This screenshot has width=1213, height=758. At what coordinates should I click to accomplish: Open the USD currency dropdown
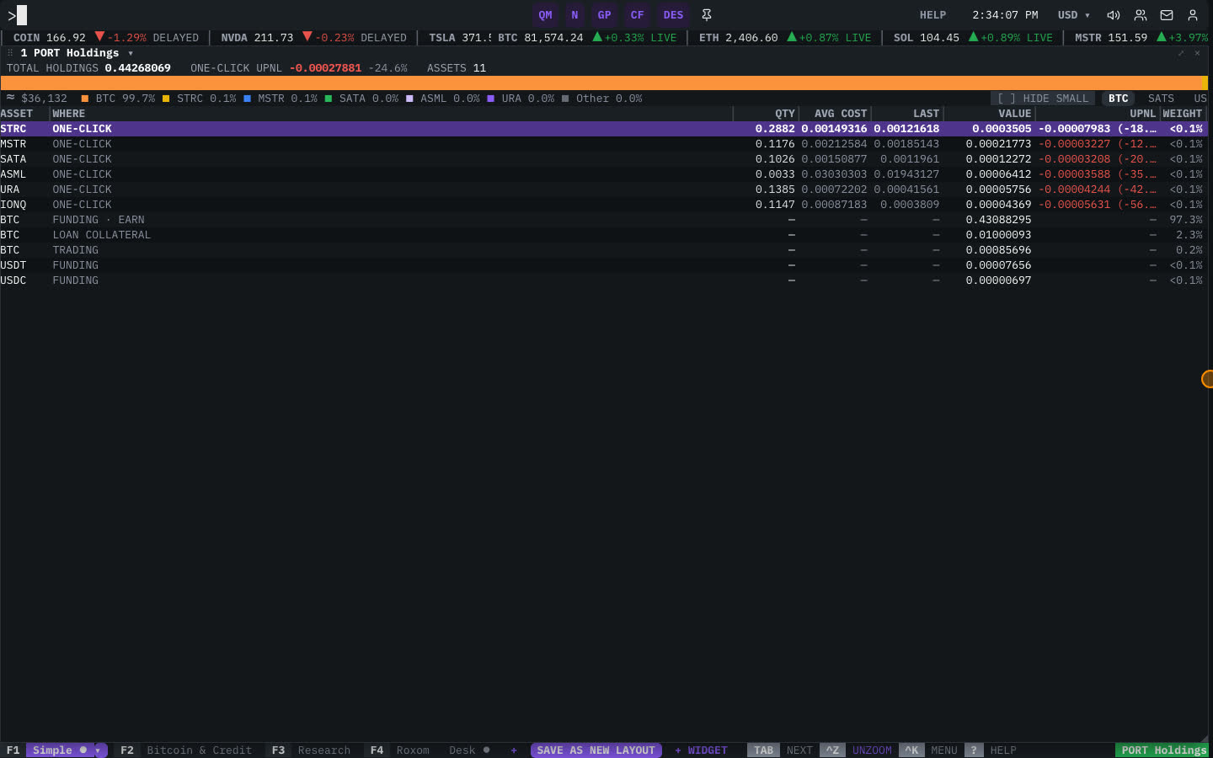(x=1074, y=15)
